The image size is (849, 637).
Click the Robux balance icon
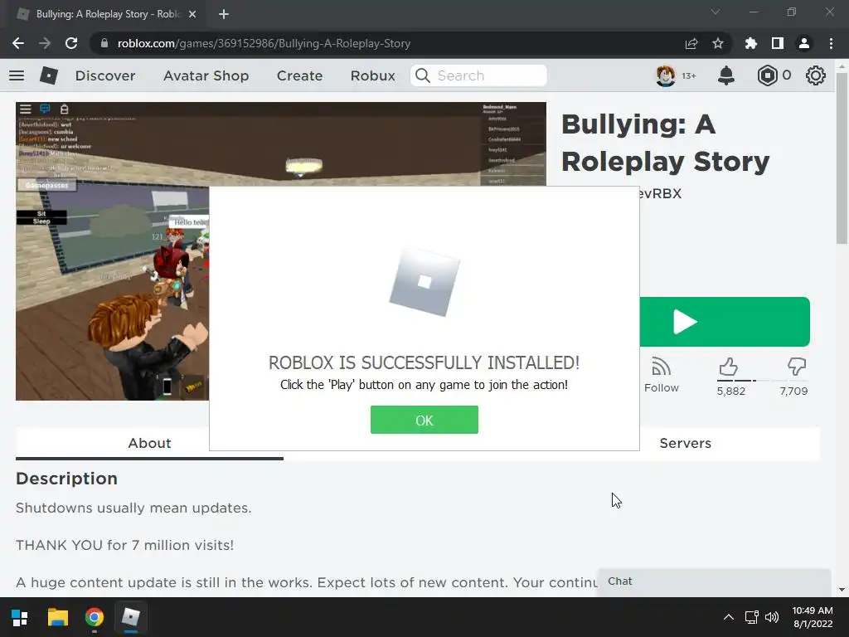[767, 75]
